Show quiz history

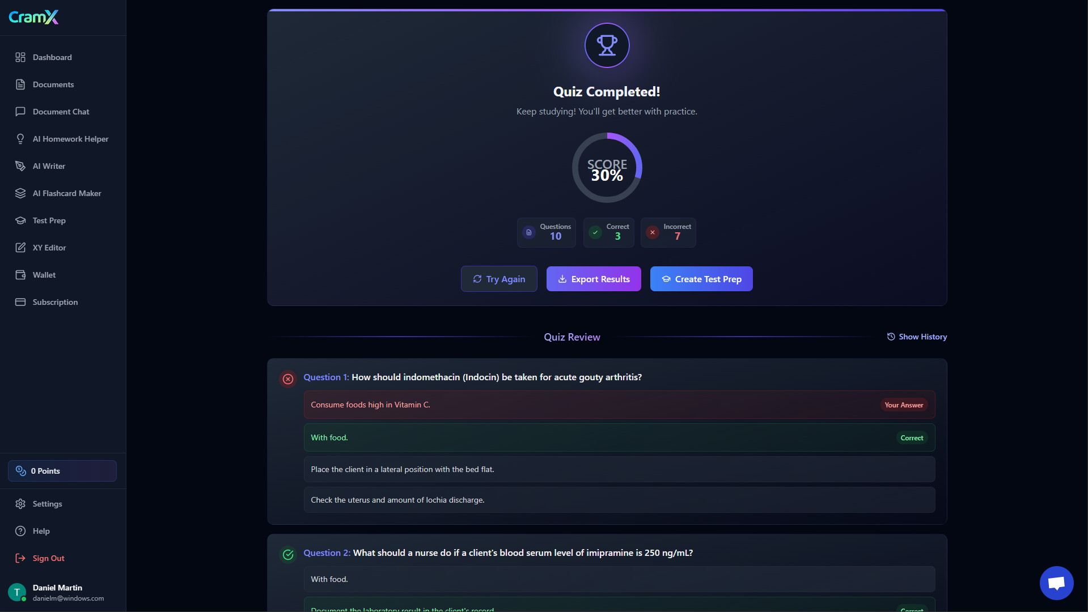[917, 337]
